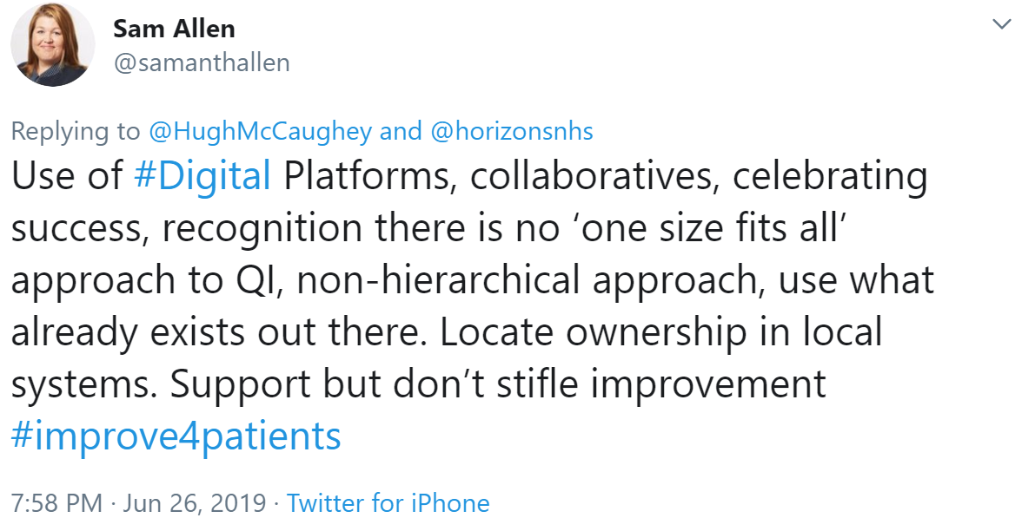Screen dimensions: 1022x531
Task: Open the #Digital hashtag
Action: (204, 176)
